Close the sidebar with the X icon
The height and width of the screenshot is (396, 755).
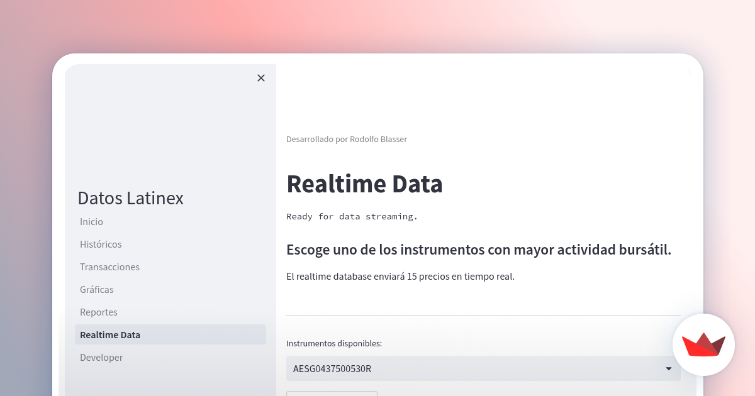261,78
